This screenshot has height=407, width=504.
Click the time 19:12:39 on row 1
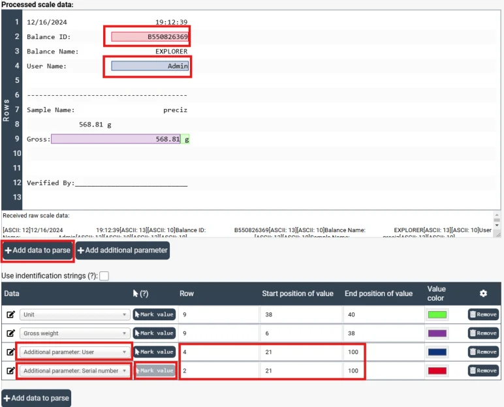pyautogui.click(x=171, y=22)
